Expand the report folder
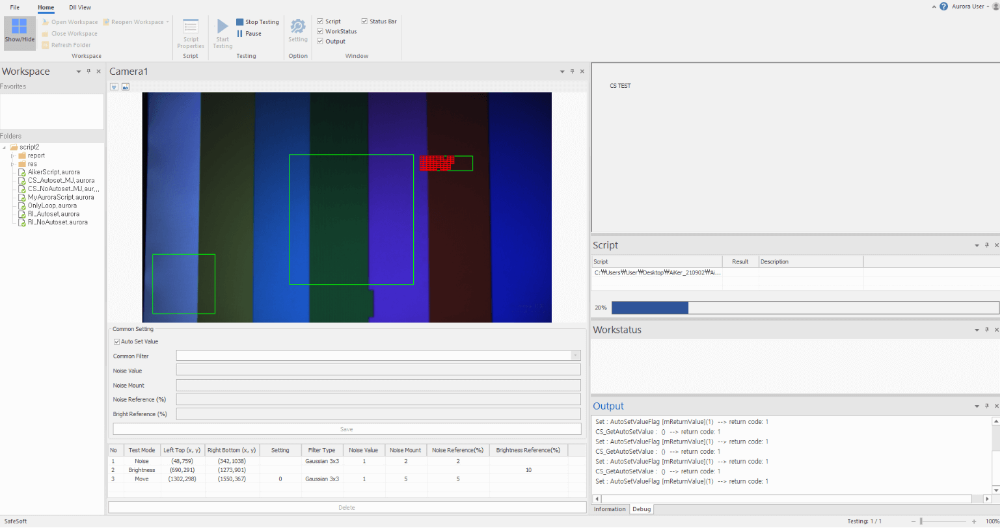Screen dimensions: 1002x528 [x=12, y=155]
